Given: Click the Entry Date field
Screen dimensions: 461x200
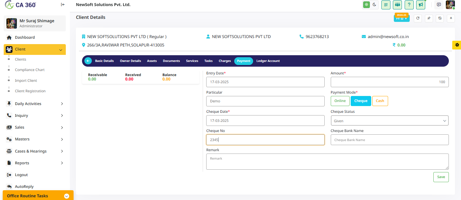Looking at the screenshot, I should (x=265, y=82).
